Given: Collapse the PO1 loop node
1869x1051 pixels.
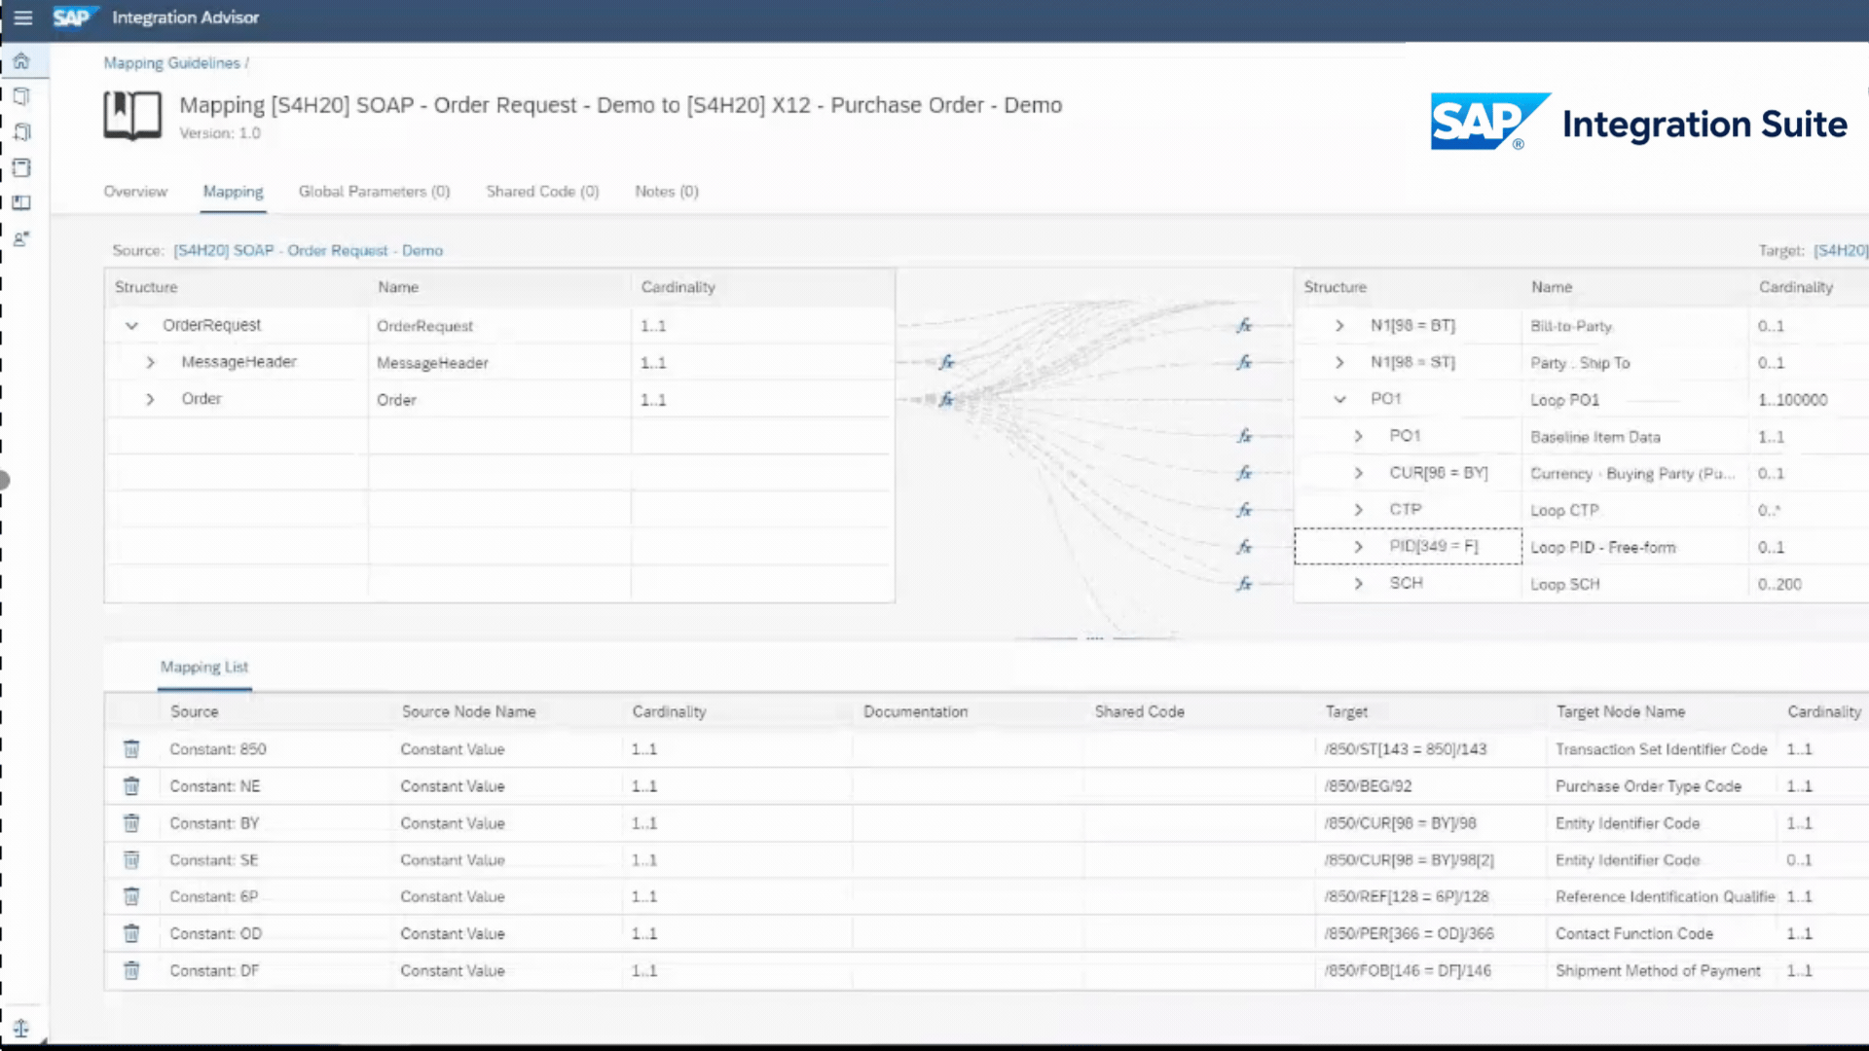Looking at the screenshot, I should pyautogui.click(x=1339, y=399).
